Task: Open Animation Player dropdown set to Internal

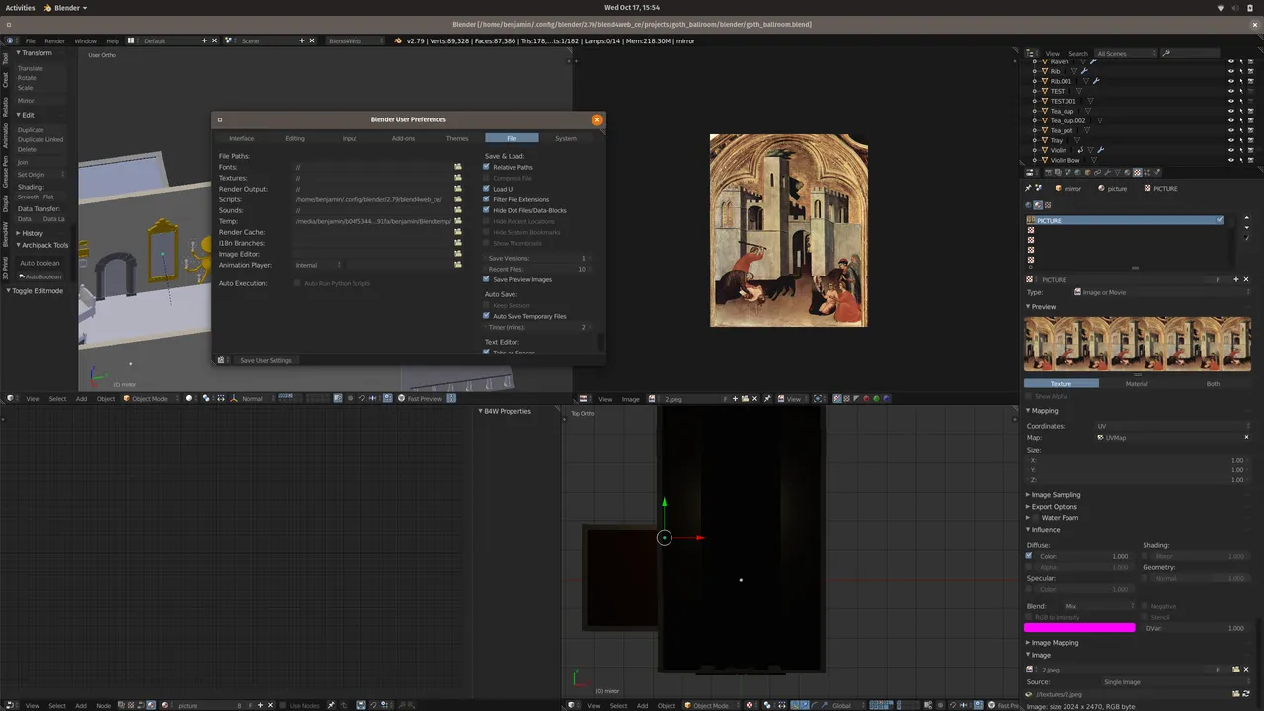Action: click(318, 265)
